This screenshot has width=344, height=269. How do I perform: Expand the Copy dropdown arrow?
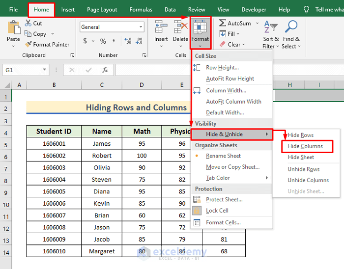tap(53, 34)
